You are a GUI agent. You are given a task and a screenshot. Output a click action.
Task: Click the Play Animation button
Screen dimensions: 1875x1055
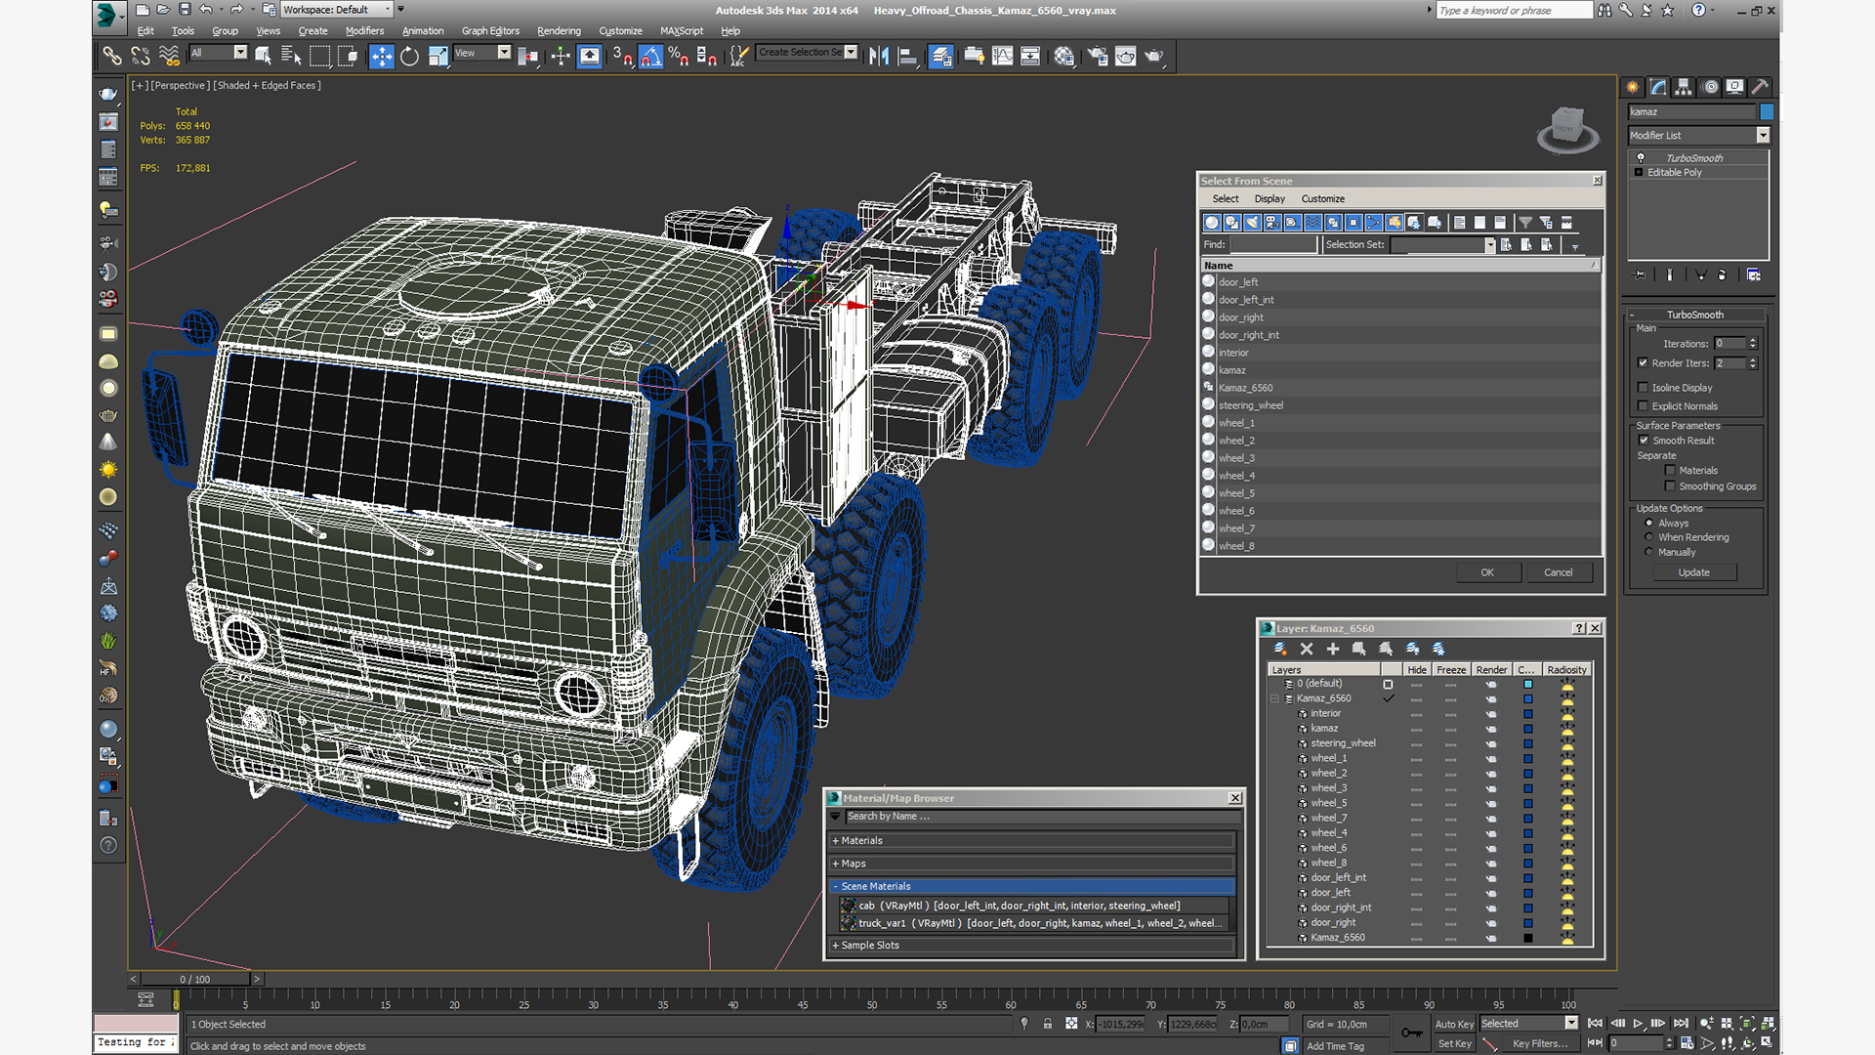click(x=1638, y=1023)
